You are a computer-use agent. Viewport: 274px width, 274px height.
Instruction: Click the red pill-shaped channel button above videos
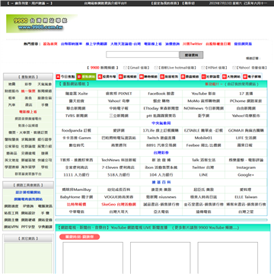pos(79,237)
